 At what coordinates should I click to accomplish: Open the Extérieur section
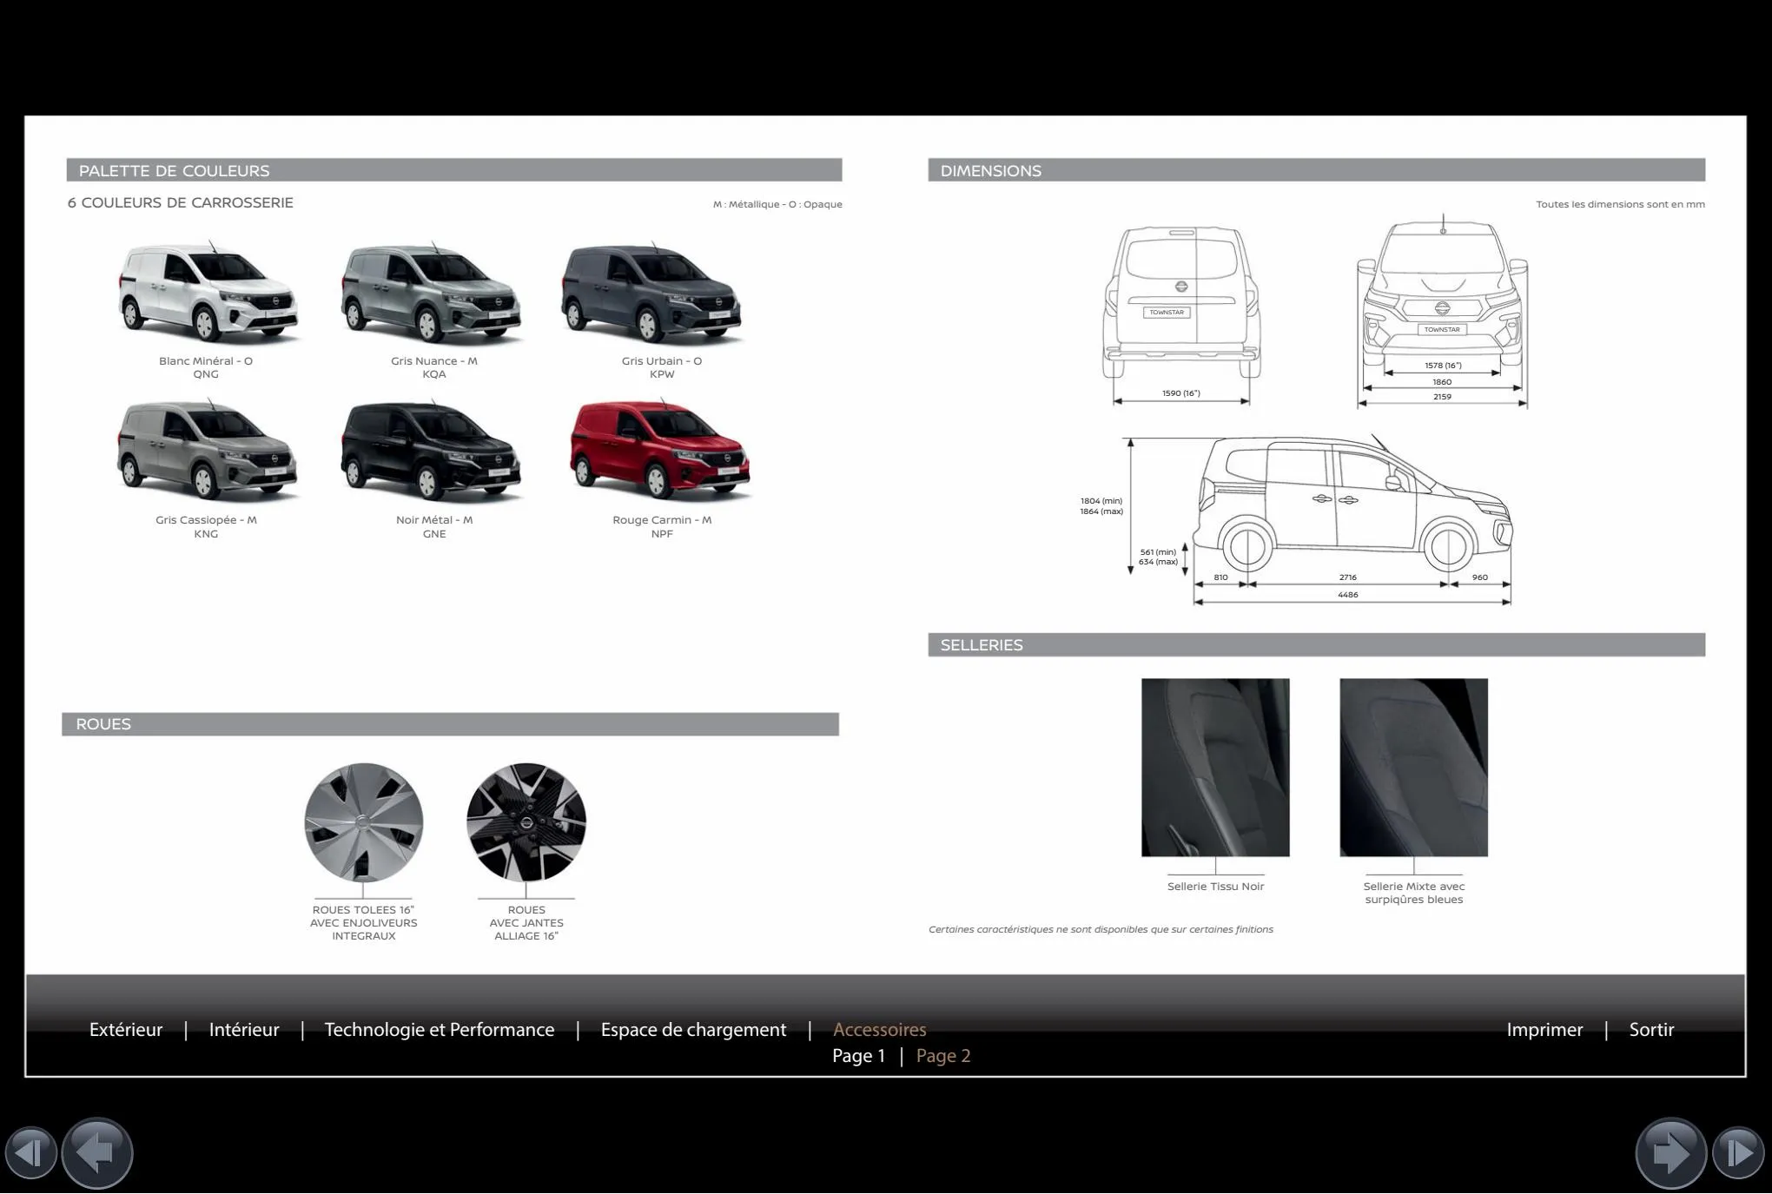click(x=126, y=1030)
